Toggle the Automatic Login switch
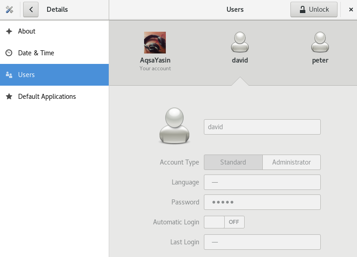Screen dimensions: 357x257 point(224,222)
